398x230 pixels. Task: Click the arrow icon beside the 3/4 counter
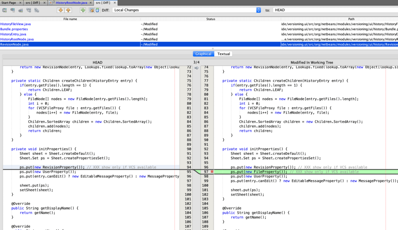click(196, 68)
